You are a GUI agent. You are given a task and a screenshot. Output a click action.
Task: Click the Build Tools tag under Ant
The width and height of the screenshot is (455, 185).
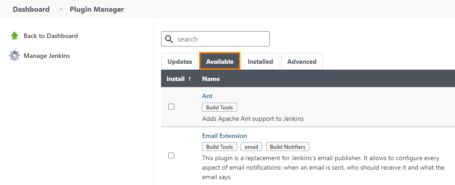220,108
